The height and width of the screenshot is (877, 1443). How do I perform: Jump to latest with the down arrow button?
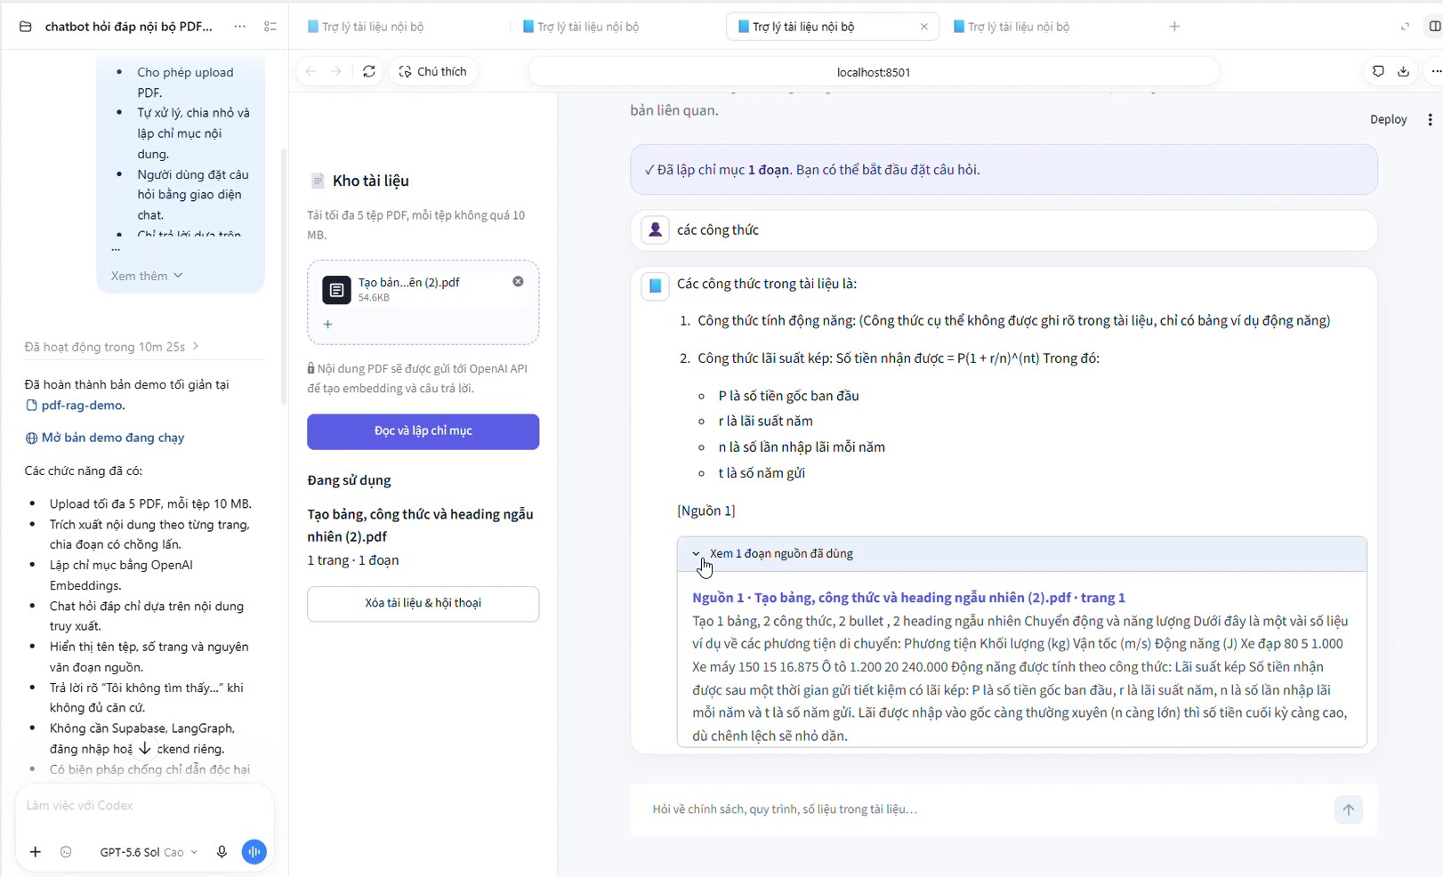pyautogui.click(x=145, y=749)
